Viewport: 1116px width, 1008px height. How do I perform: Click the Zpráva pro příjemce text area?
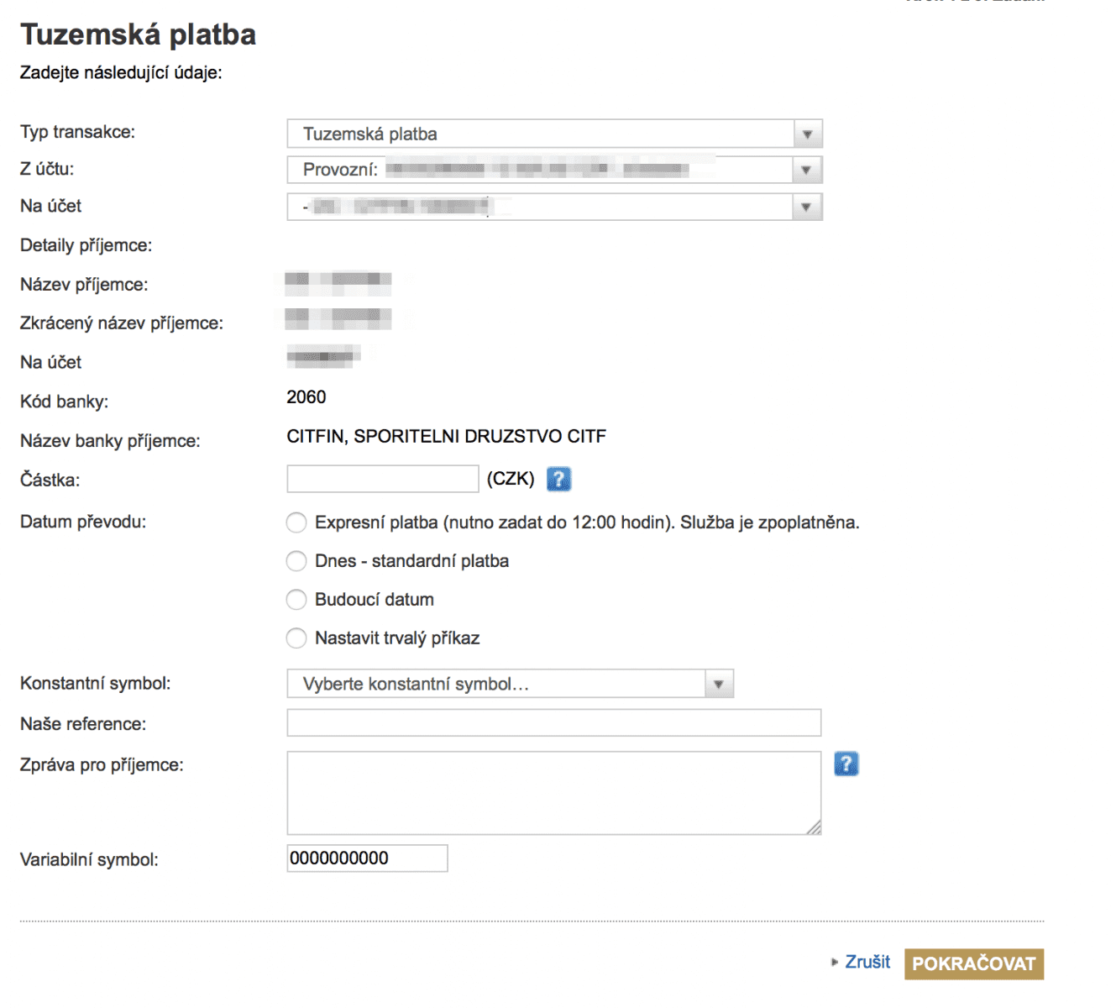[554, 793]
